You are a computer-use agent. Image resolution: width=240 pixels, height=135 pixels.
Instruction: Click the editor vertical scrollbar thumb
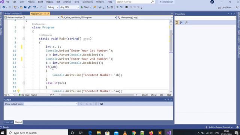[x=171, y=40]
